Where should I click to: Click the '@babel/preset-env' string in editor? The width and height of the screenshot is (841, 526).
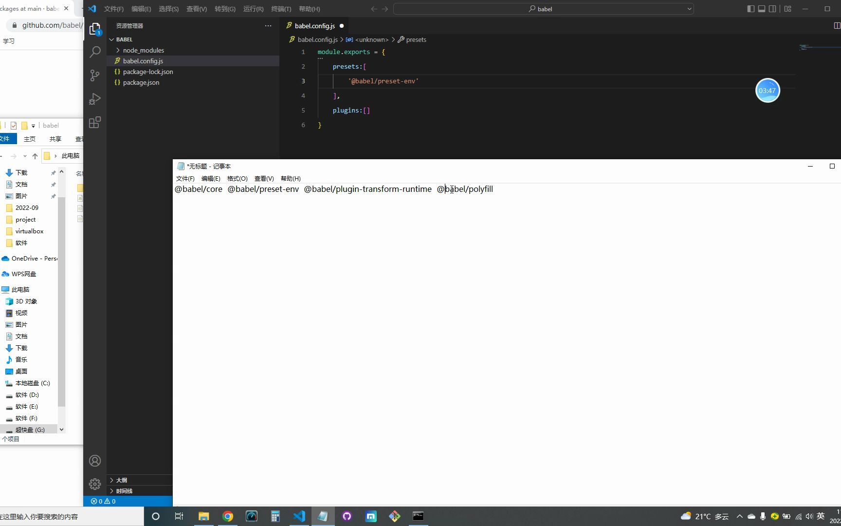tap(384, 81)
